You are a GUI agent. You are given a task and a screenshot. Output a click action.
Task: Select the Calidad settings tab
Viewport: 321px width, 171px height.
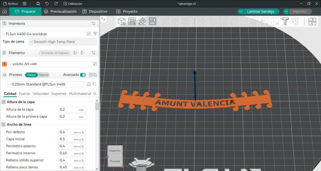pyautogui.click(x=10, y=94)
